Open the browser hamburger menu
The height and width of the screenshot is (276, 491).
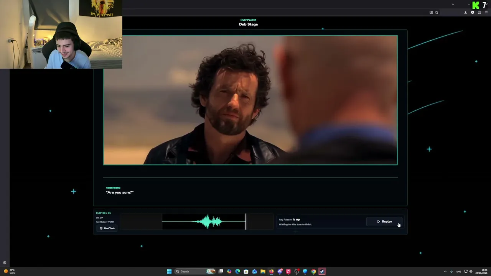click(x=486, y=12)
